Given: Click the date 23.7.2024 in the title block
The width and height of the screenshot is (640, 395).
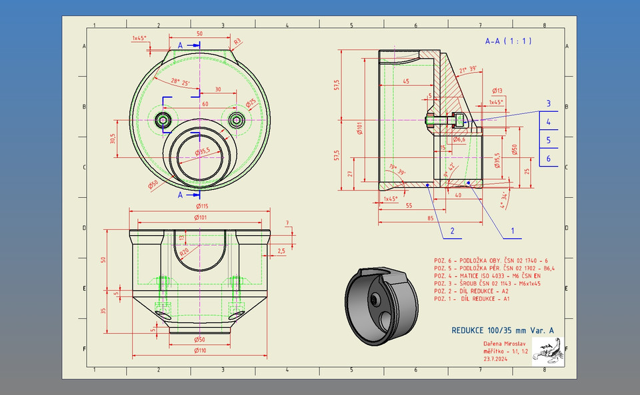Looking at the screenshot, I should pos(497,359).
